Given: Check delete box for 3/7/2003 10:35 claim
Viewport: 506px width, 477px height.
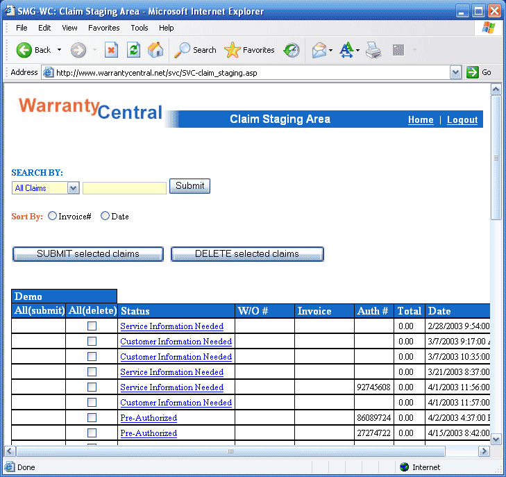Looking at the screenshot, I should pyautogui.click(x=92, y=356).
